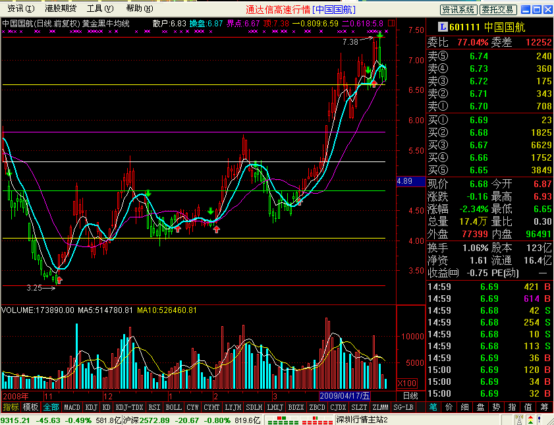Viewport: 554px width, 425px height.
Task: Select the 价 tab in quote panel
Action: 449,407
